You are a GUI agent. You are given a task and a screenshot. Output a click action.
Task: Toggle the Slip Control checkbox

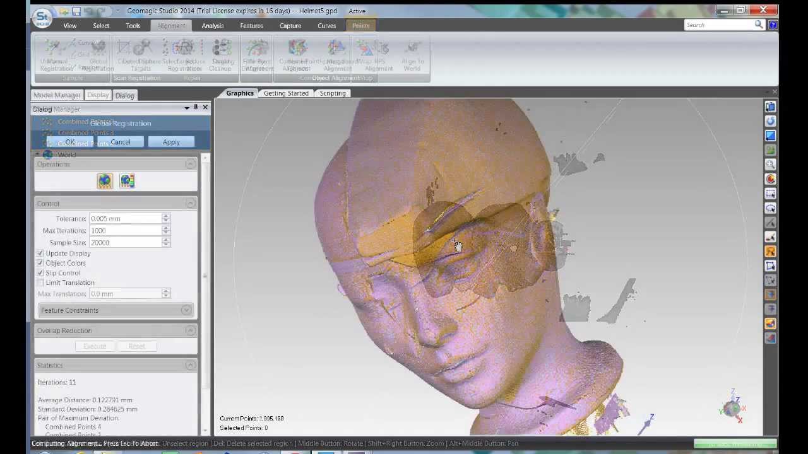40,273
